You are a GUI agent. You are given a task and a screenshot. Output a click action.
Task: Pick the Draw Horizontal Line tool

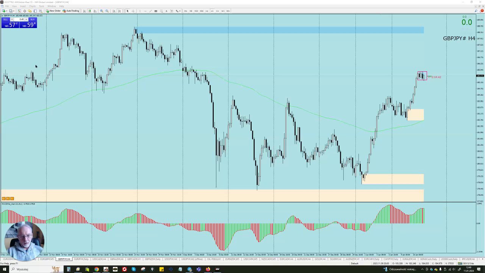pyautogui.click(x=145, y=11)
